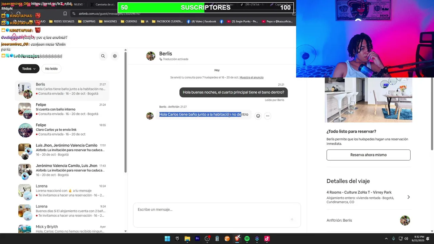Click the conversation list scrollbar
The image size is (434, 244).
tap(125, 112)
